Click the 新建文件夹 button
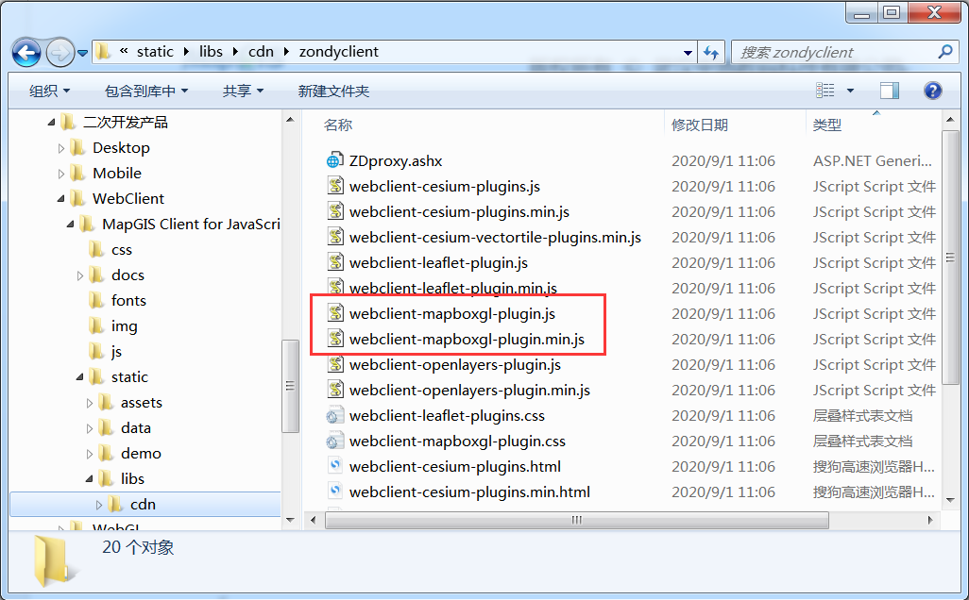 click(x=333, y=92)
